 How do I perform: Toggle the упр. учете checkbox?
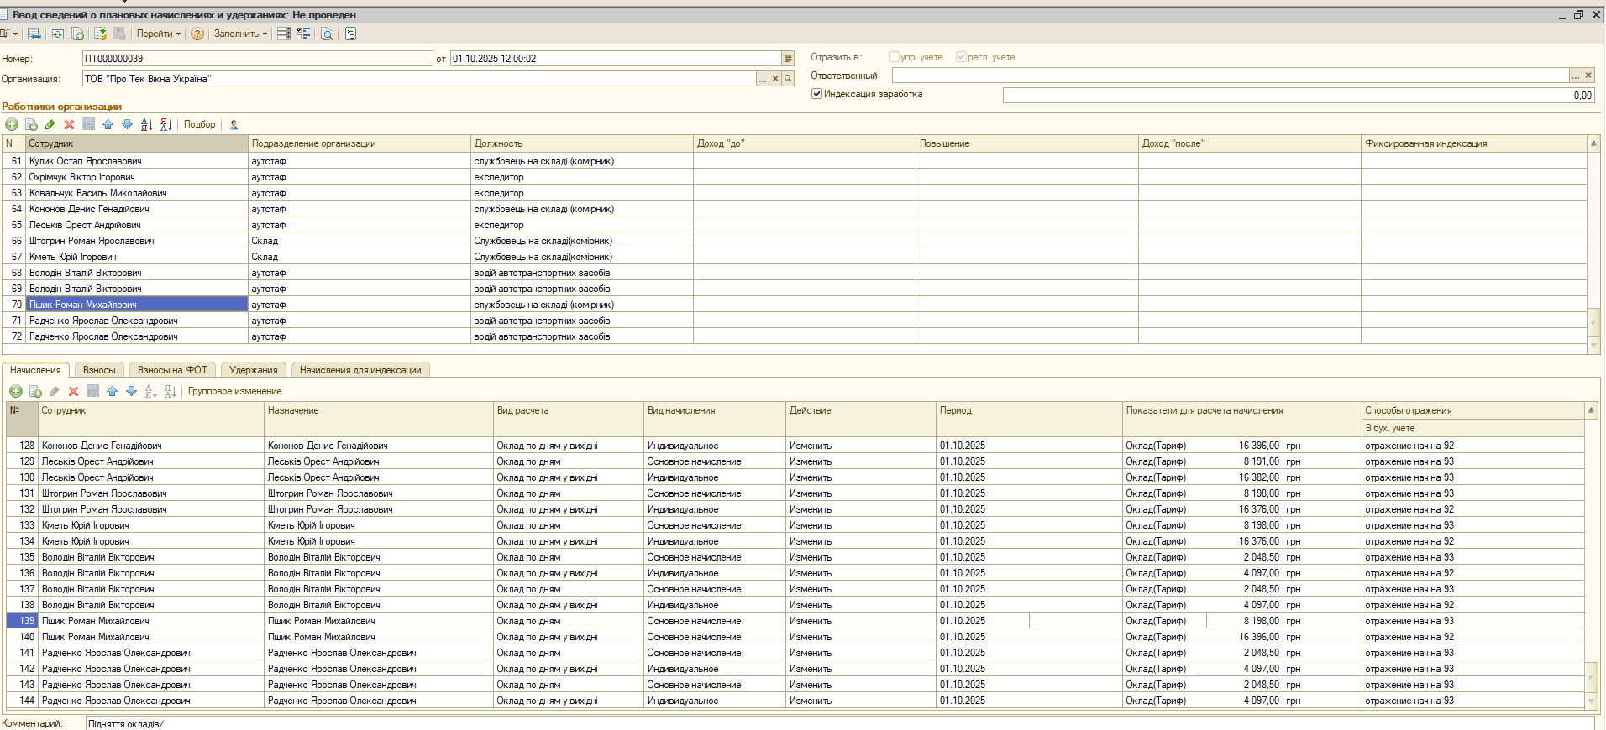click(x=894, y=57)
